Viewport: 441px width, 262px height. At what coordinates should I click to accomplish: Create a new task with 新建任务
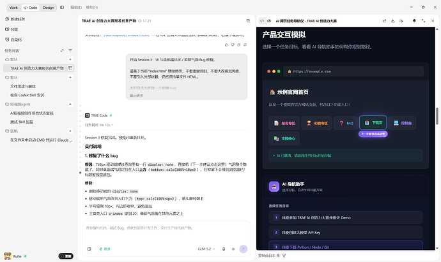point(15,19)
